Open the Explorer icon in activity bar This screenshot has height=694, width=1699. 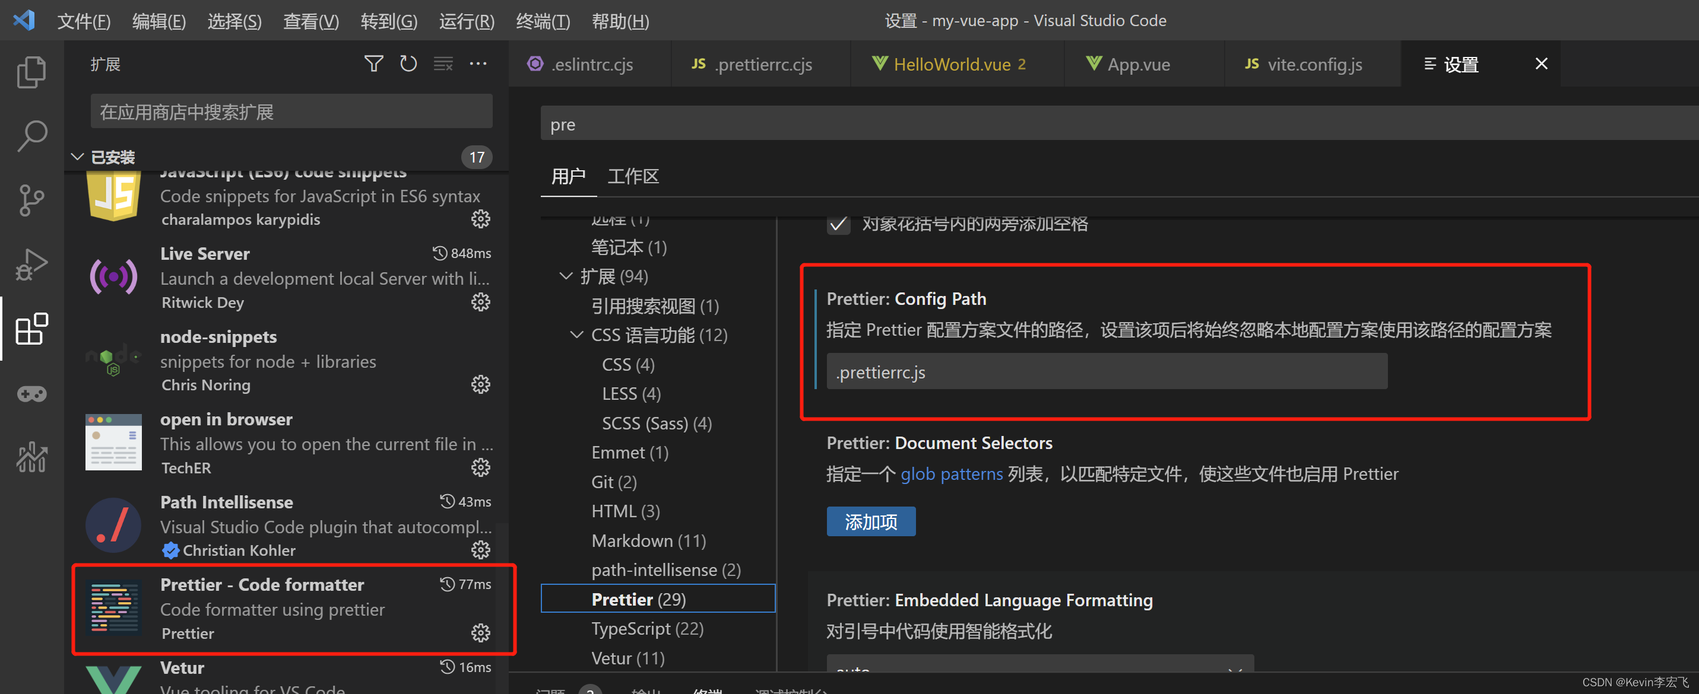click(x=31, y=72)
